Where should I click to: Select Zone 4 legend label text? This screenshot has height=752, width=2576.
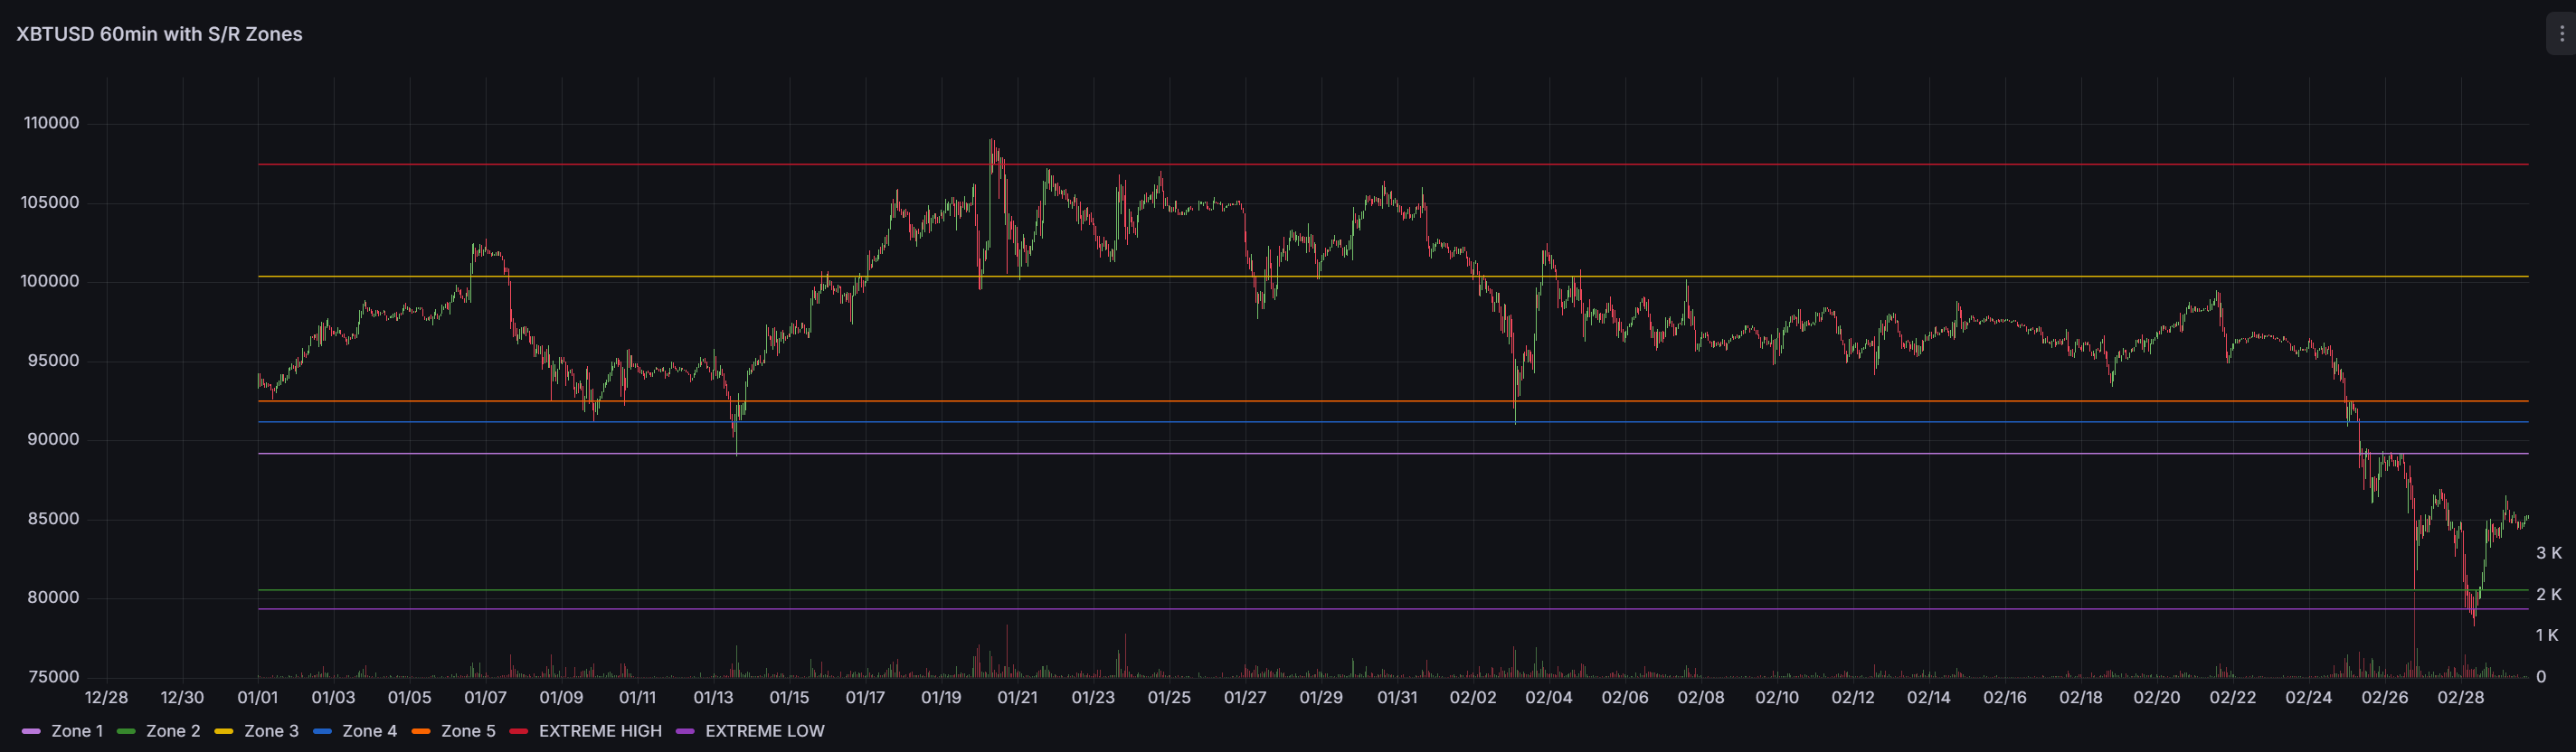click(369, 731)
